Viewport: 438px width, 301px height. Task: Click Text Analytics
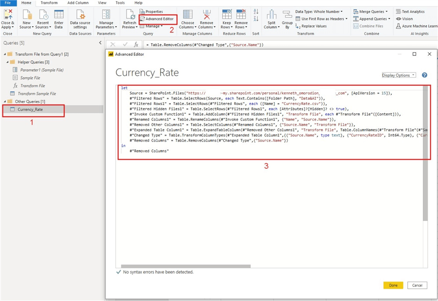click(410, 12)
